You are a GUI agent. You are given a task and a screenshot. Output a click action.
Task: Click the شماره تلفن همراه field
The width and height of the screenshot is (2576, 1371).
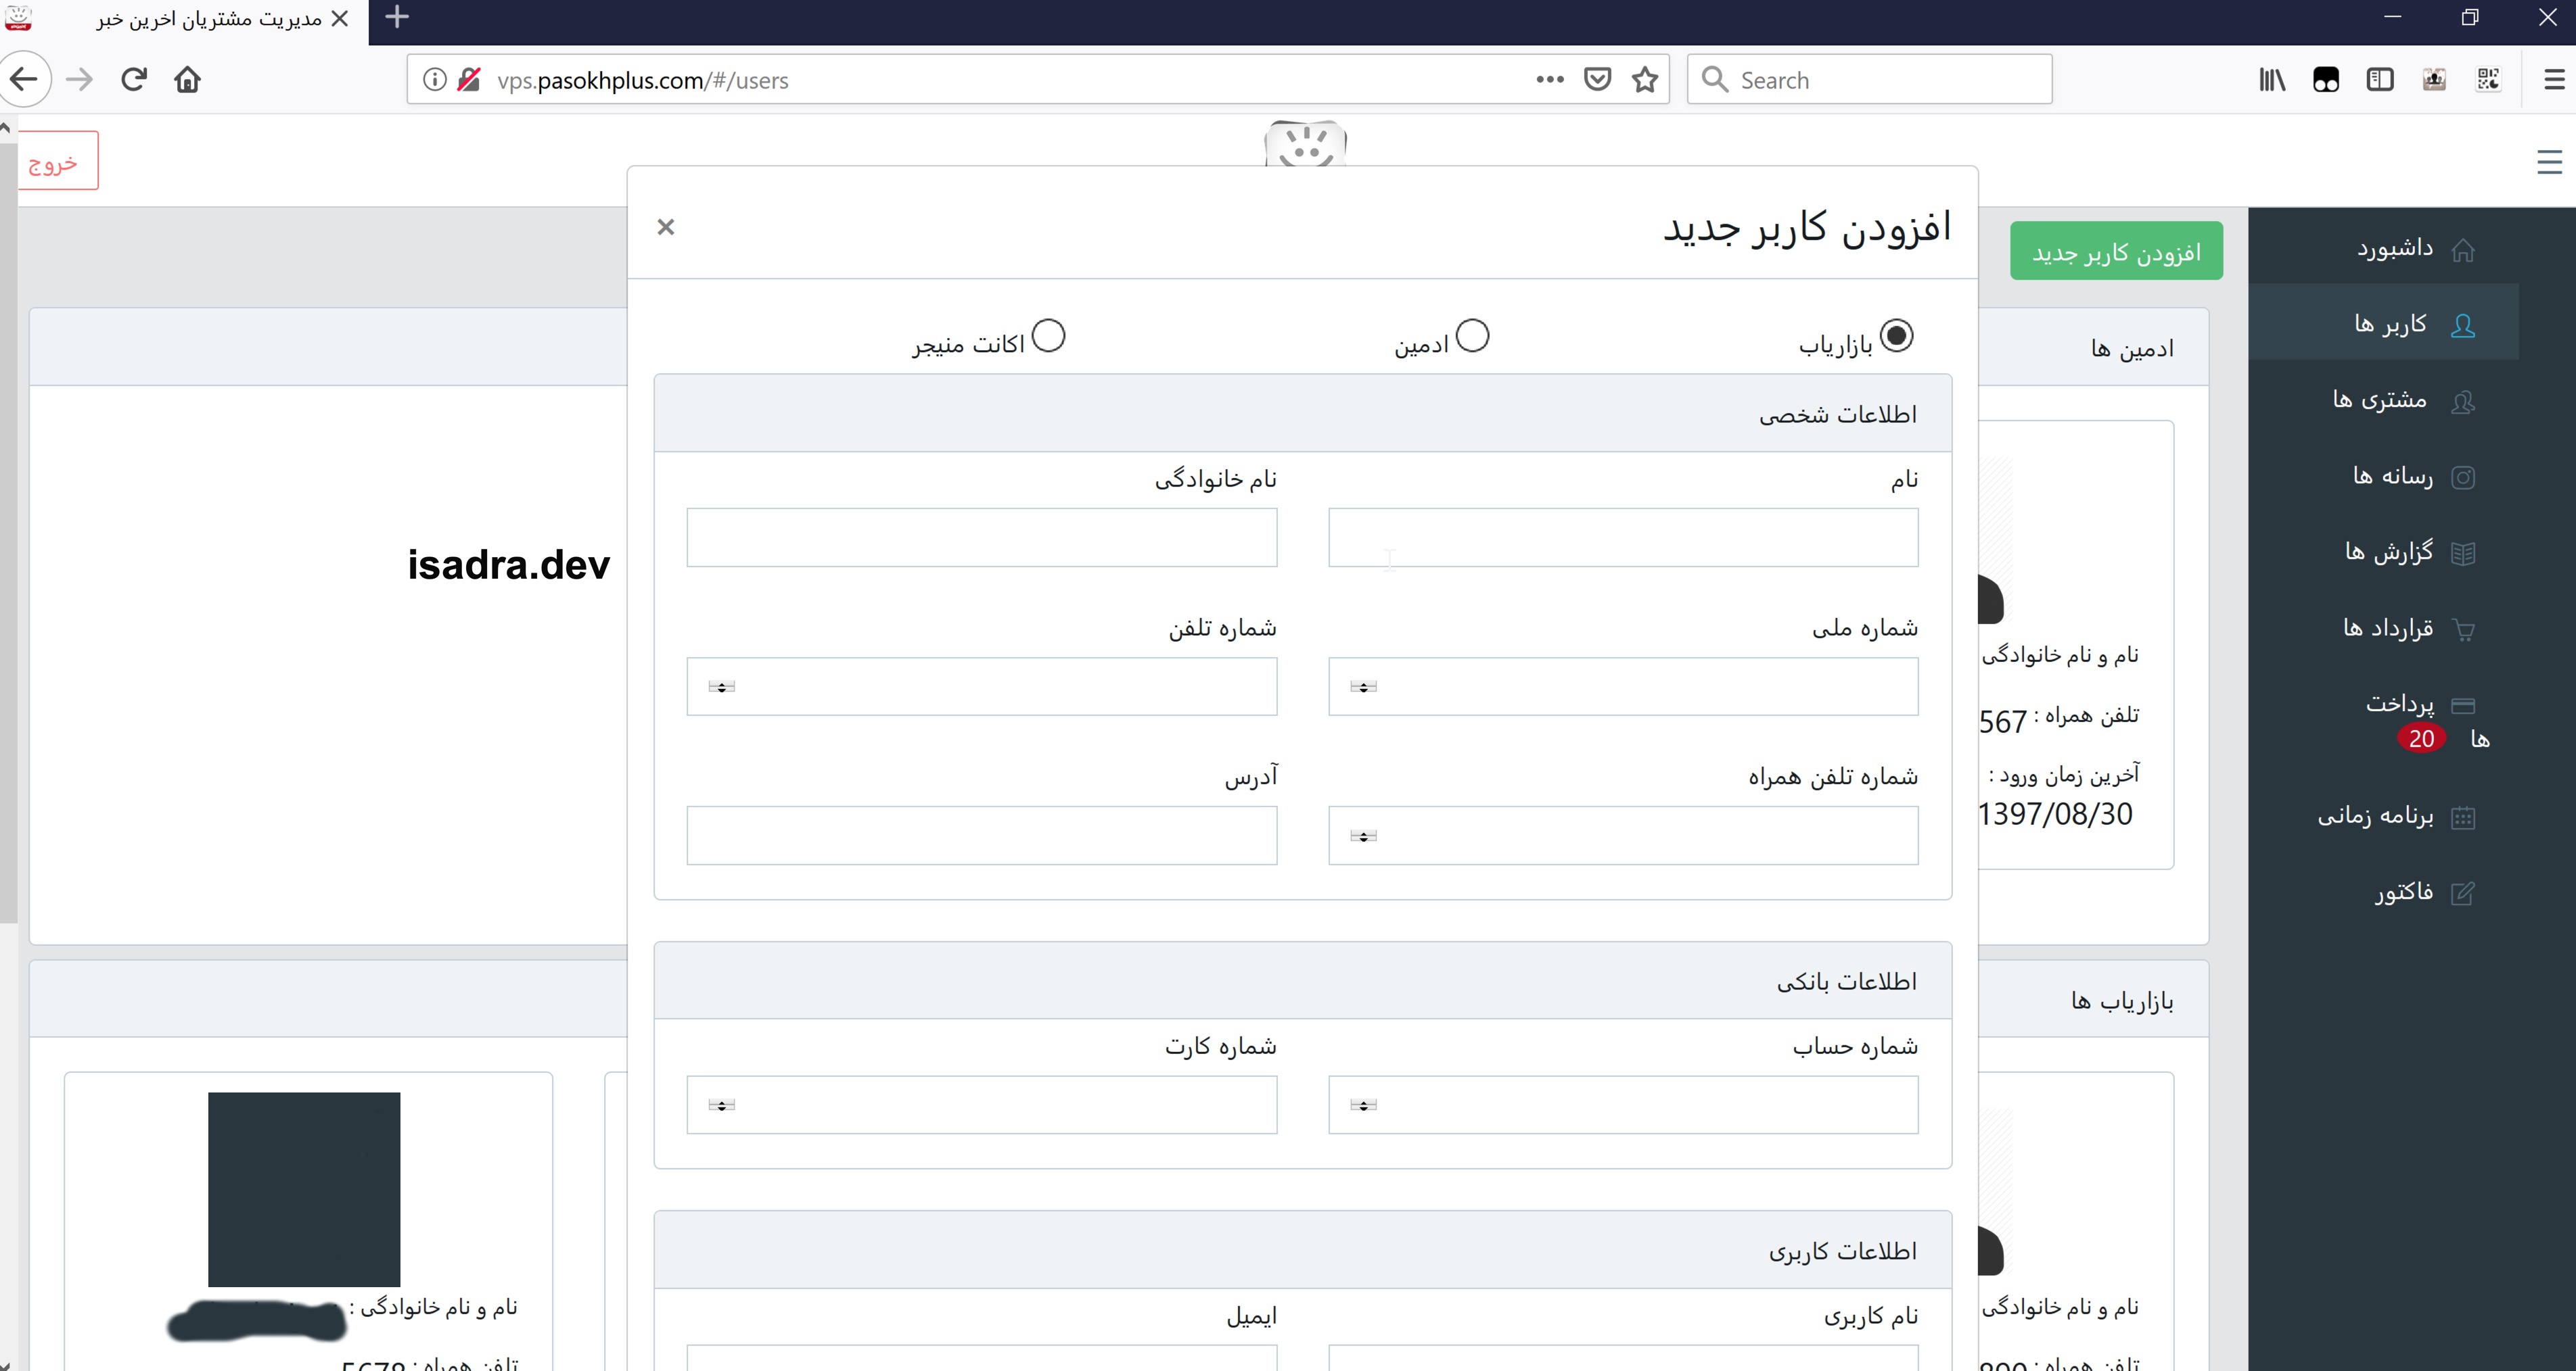(x=1623, y=836)
